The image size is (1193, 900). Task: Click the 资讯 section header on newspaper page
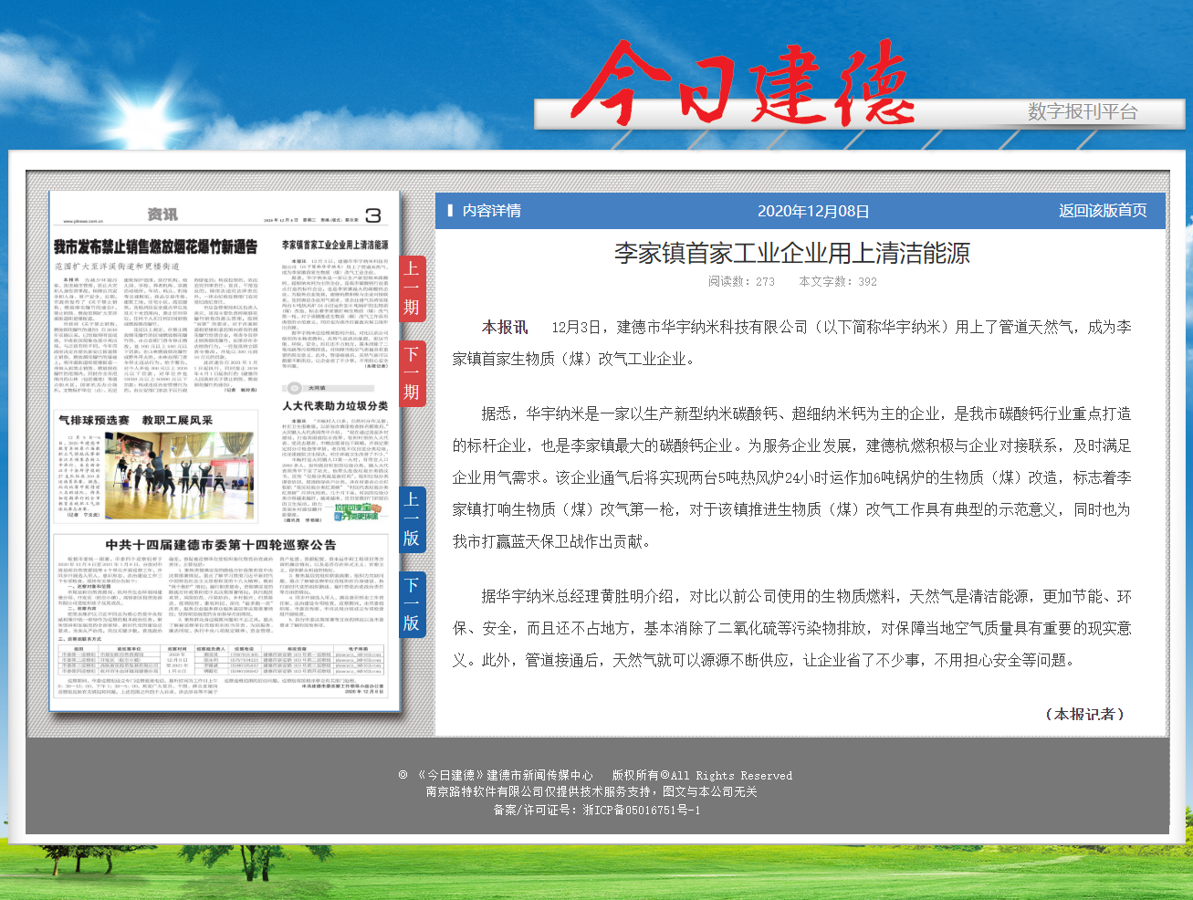pos(162,215)
